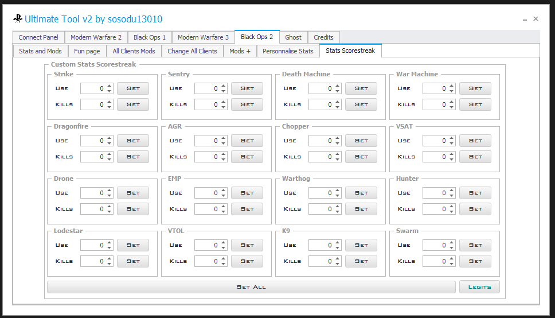The image size is (555, 318).
Task: Set the Lodestar Use value
Action: pos(133,245)
